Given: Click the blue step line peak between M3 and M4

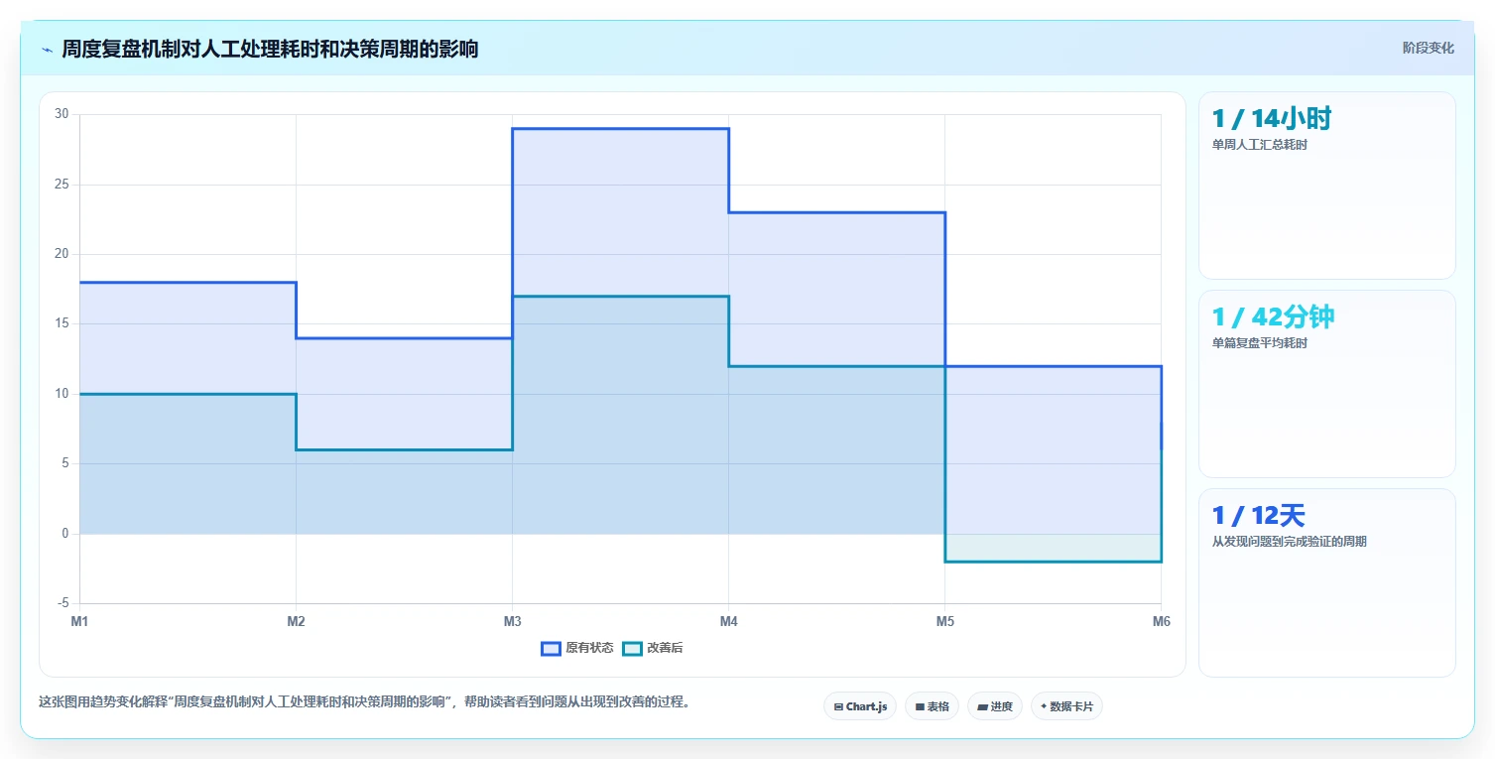Looking at the screenshot, I should 620,128.
